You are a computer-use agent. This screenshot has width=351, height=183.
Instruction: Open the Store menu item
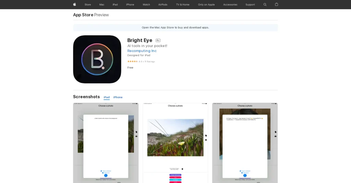point(88,4)
